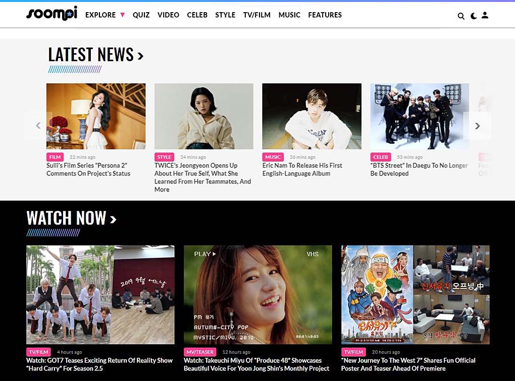Viewport: 515px width, 381px height.
Task: Click TV/FILM tag under GOT7 video
Action: (39, 352)
